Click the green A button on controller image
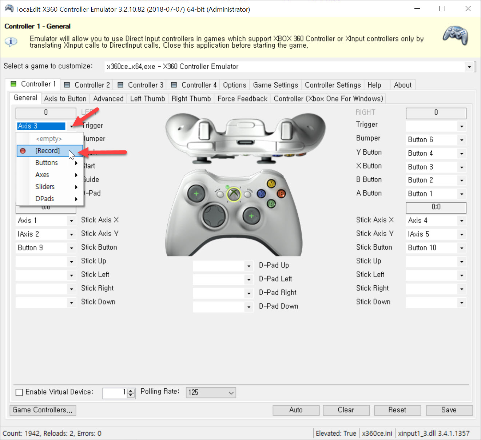Screen dimensions: 481x440 pyautogui.click(x=271, y=203)
